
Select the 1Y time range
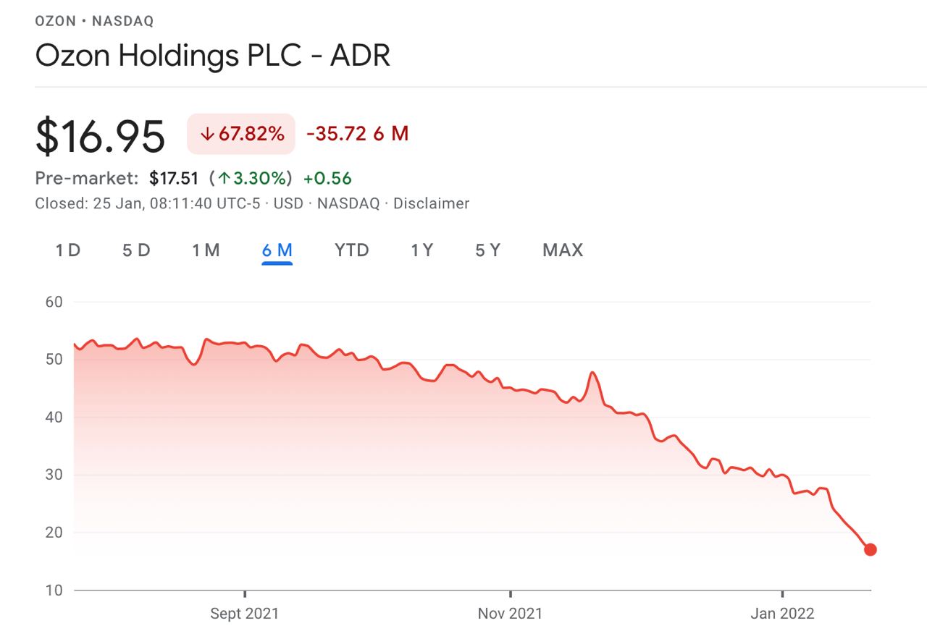click(x=421, y=250)
